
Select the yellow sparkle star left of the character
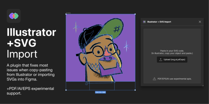(76, 27)
